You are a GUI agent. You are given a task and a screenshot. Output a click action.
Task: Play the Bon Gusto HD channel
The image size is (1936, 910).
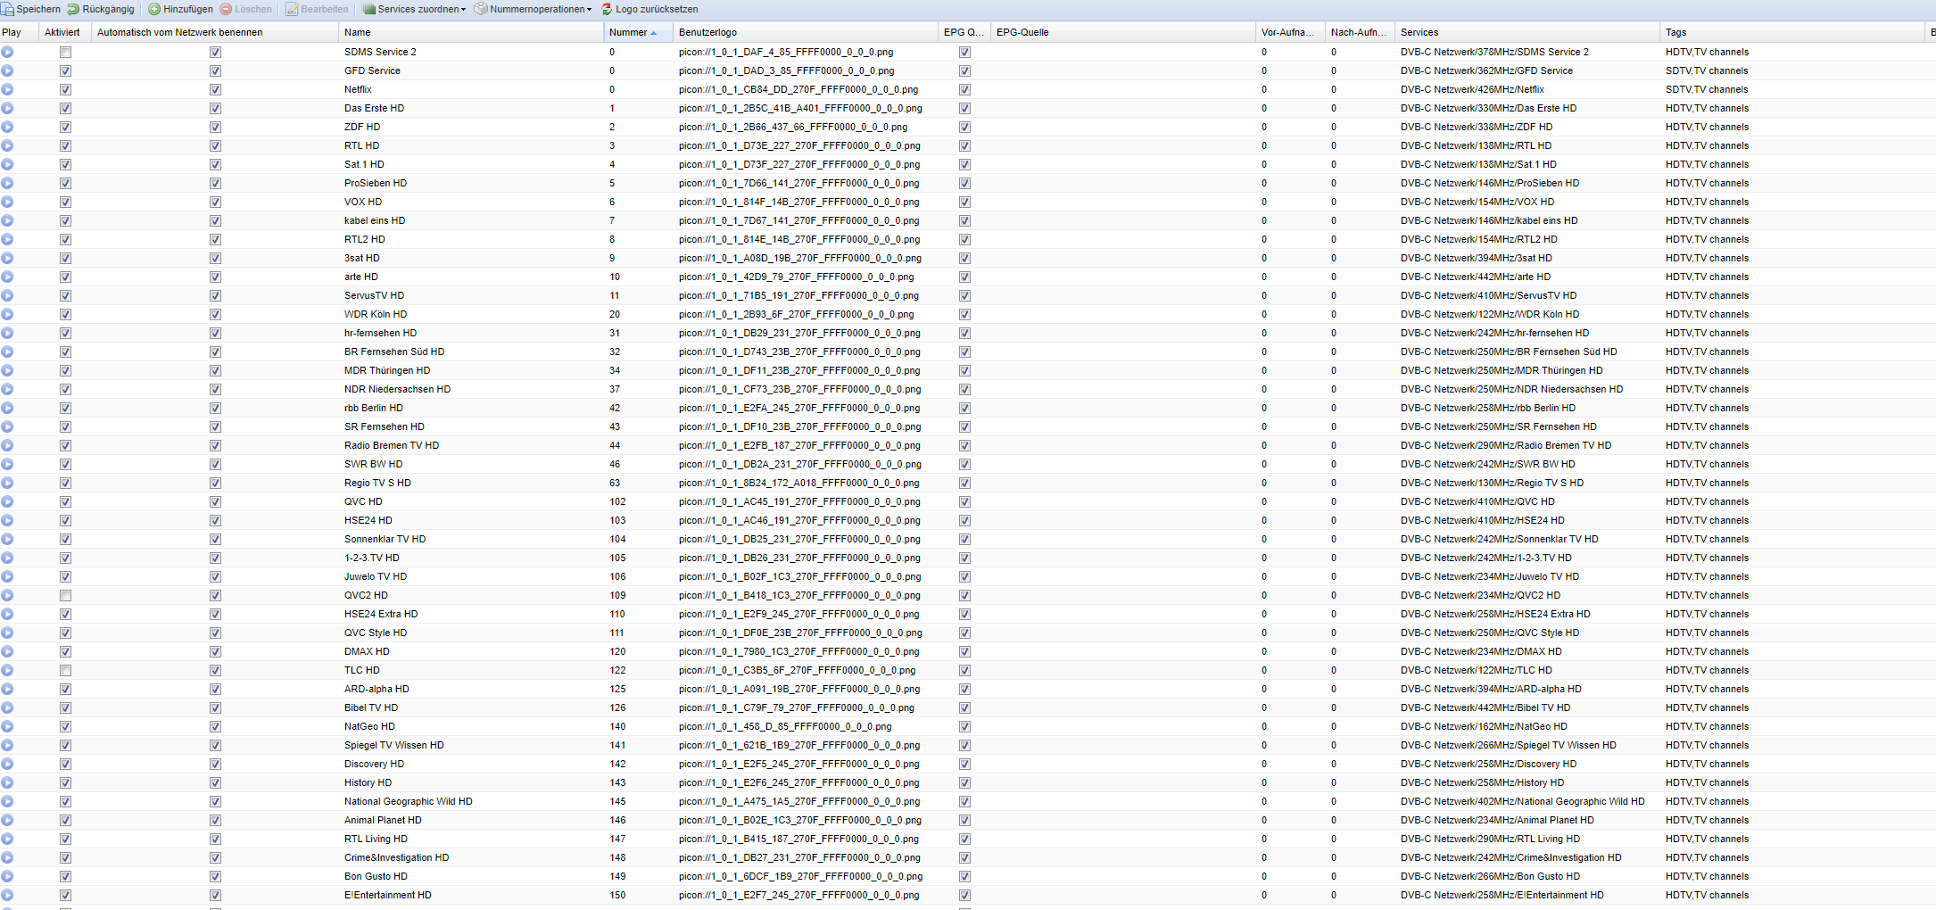point(7,876)
